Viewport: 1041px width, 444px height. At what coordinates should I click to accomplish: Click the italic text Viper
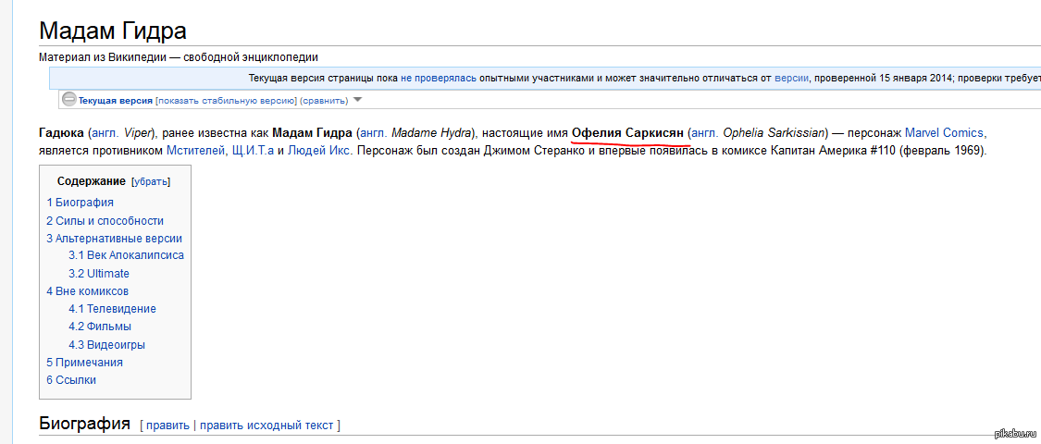coord(139,132)
